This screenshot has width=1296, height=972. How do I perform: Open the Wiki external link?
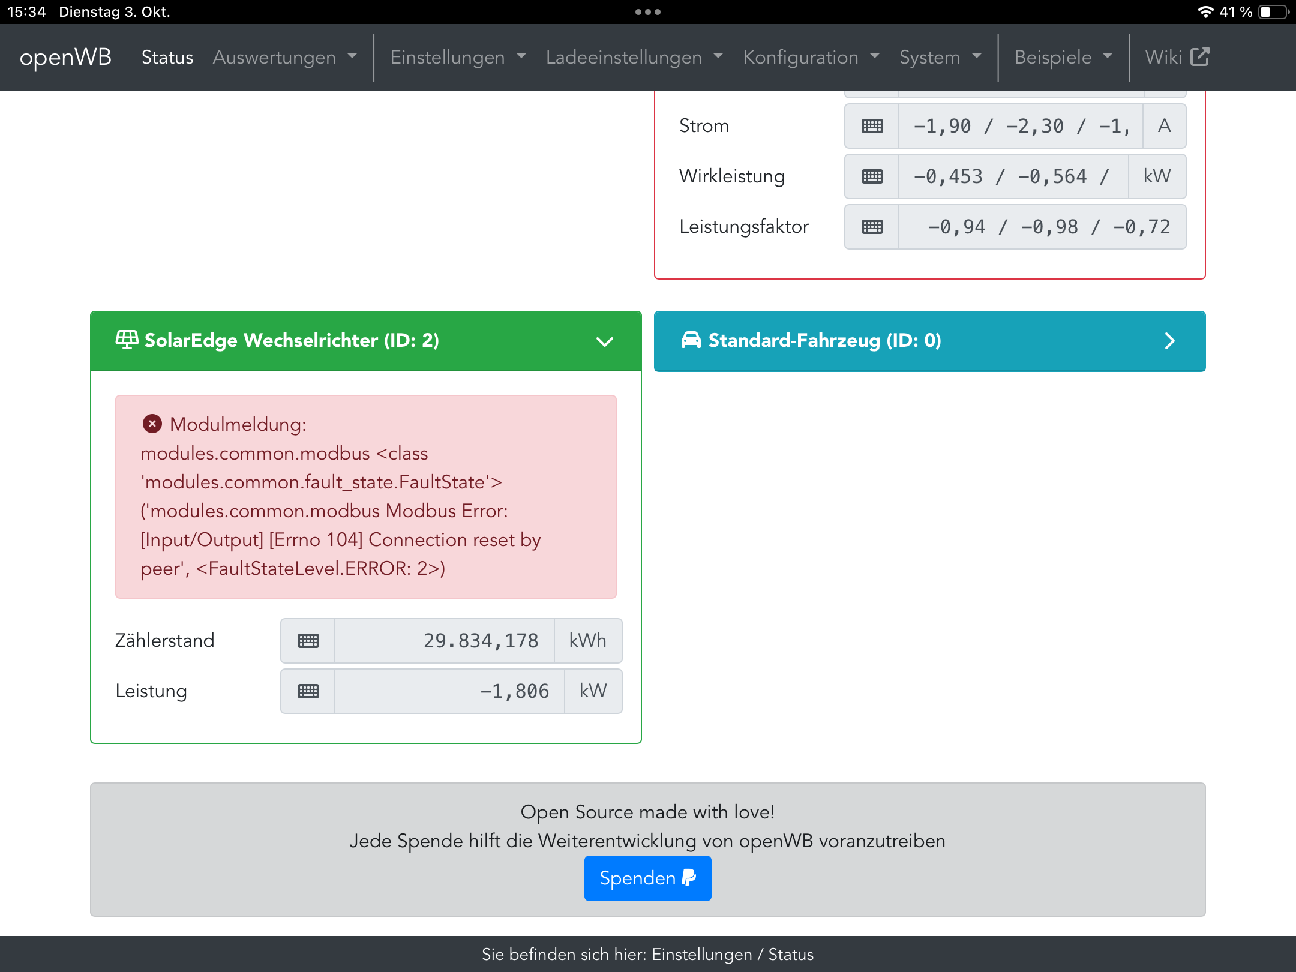pyautogui.click(x=1176, y=57)
